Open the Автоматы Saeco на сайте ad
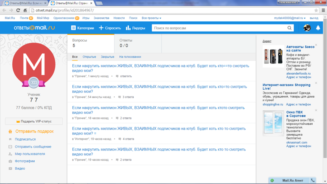This screenshot has width=327, height=184. coord(300,49)
